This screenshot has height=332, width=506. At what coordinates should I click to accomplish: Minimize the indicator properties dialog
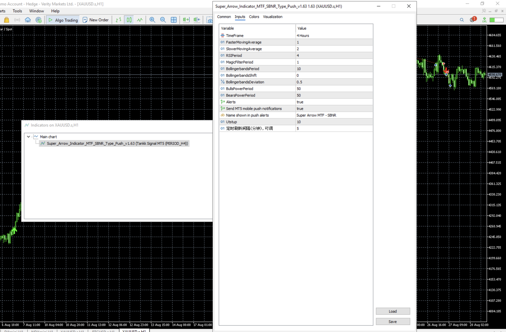point(379,6)
